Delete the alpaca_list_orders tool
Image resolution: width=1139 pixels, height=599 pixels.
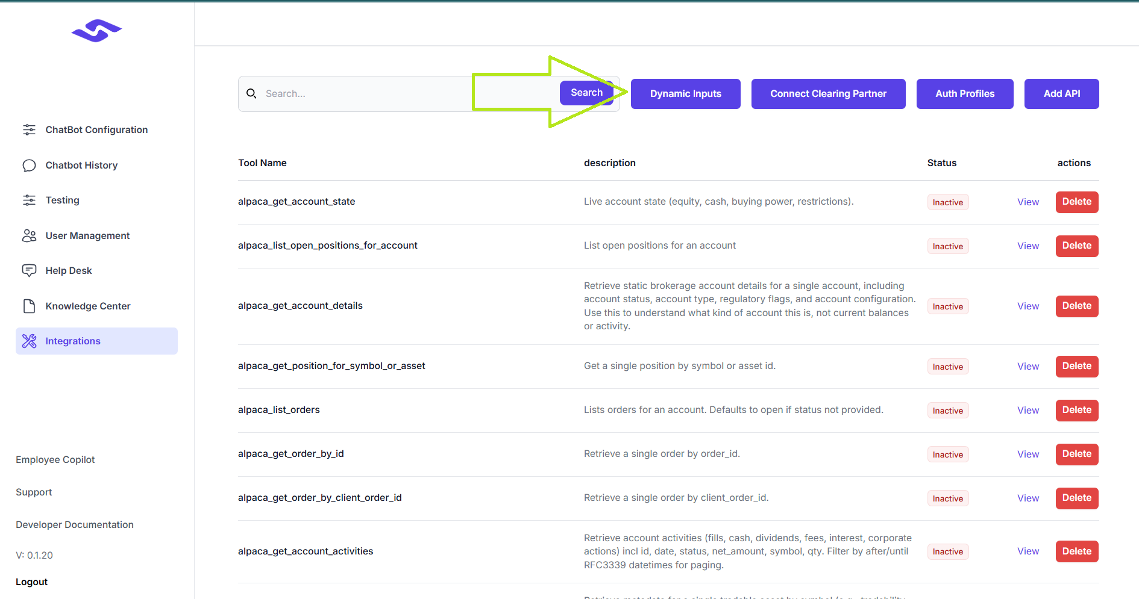point(1076,410)
